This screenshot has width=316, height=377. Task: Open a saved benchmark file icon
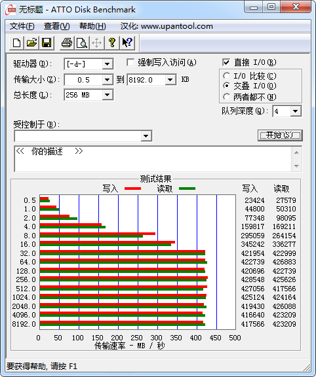pos(31,43)
